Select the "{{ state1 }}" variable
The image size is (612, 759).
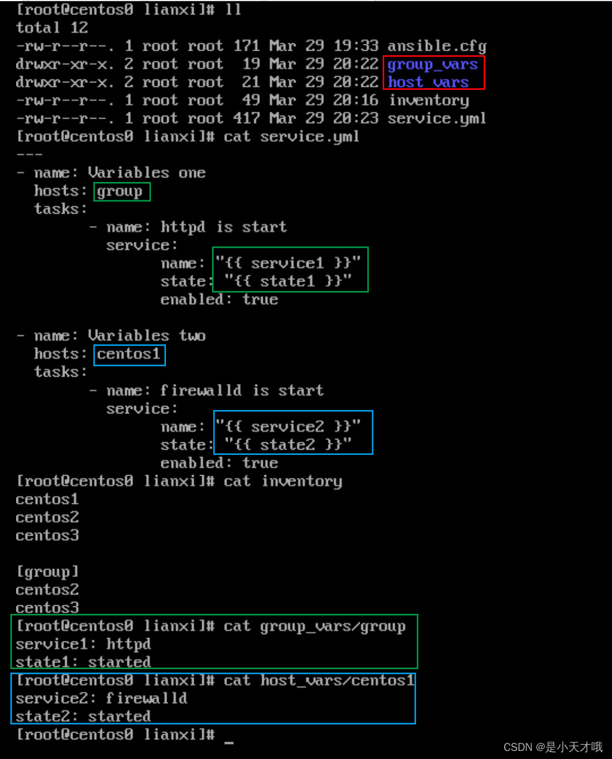(288, 281)
